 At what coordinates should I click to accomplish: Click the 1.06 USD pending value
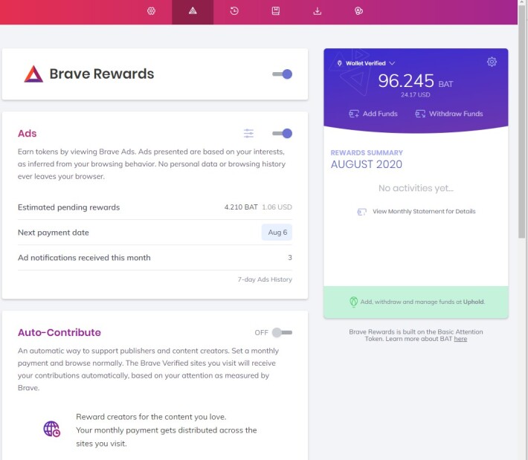pyautogui.click(x=277, y=207)
